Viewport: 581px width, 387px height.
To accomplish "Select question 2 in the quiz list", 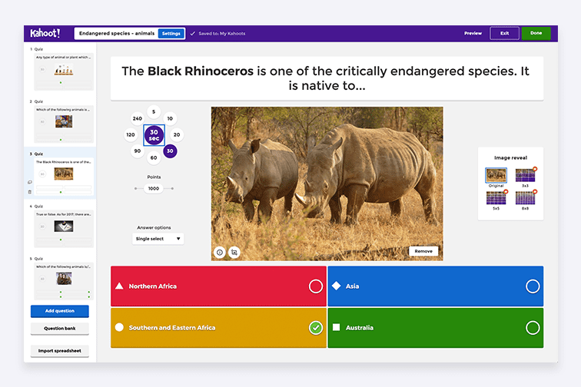I will [x=63, y=120].
